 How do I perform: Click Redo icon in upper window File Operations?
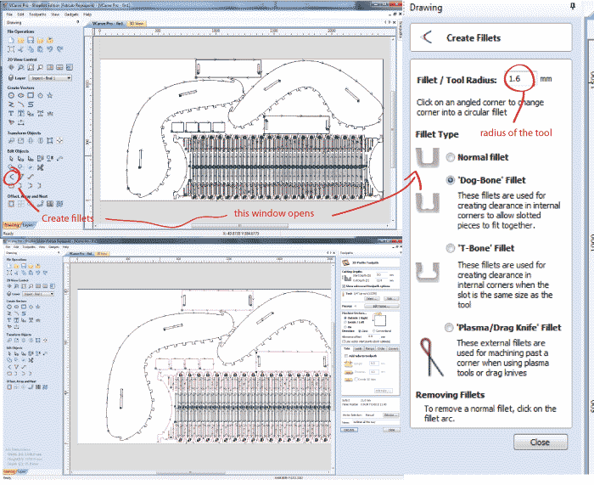(59, 49)
